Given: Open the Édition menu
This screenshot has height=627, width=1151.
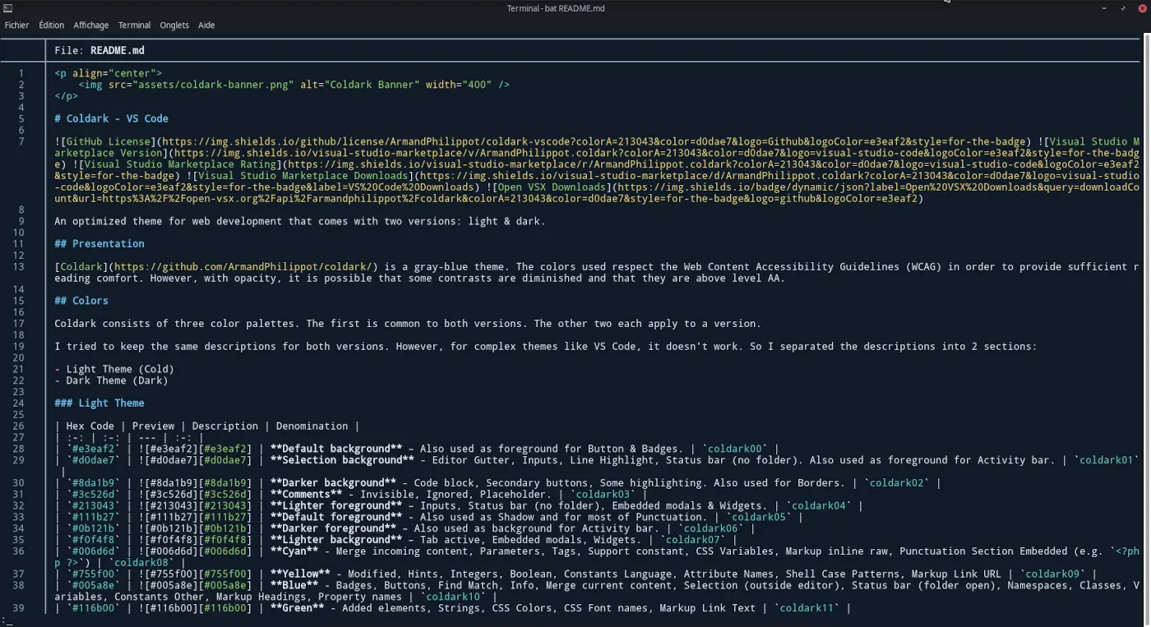Looking at the screenshot, I should (x=51, y=25).
